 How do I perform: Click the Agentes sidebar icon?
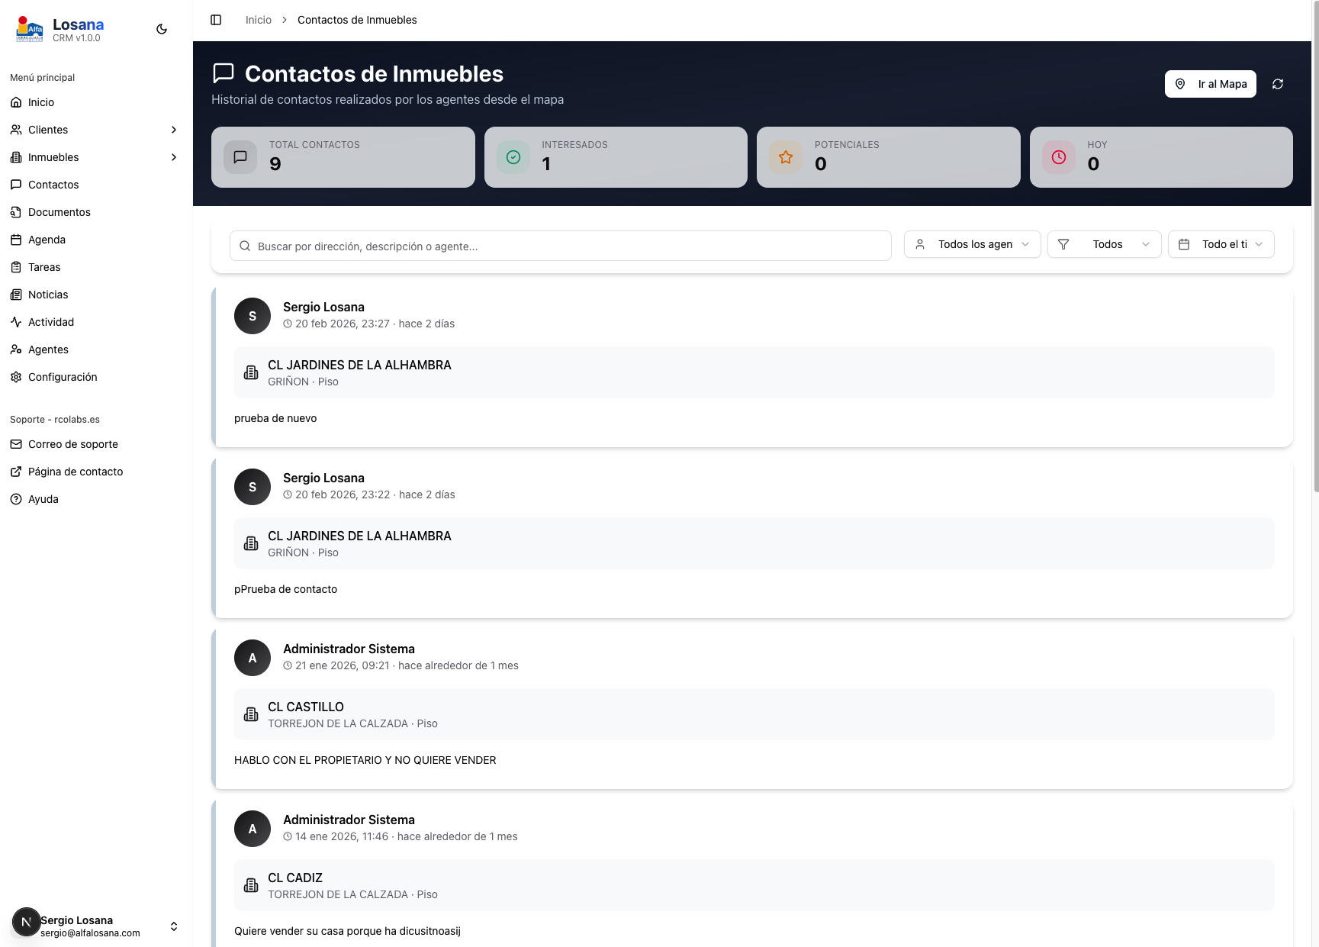click(x=17, y=349)
